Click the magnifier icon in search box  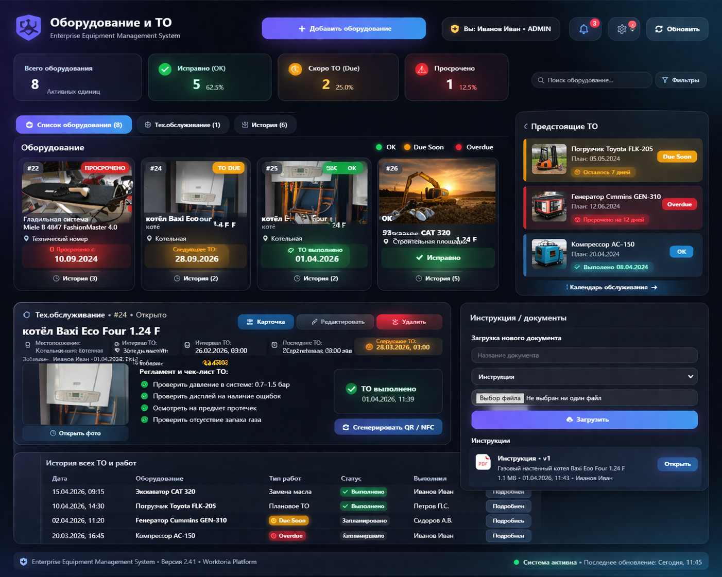coord(541,80)
